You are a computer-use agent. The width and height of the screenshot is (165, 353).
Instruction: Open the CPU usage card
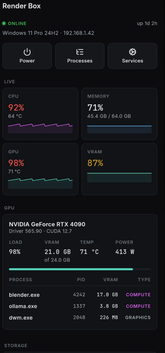(40, 114)
